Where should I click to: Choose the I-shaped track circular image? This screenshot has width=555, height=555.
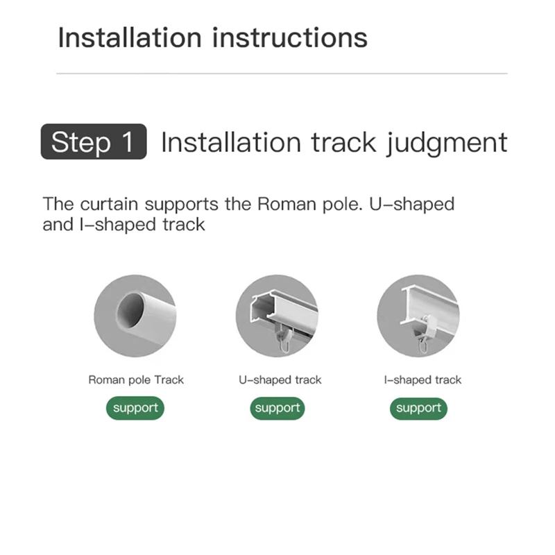(418, 316)
